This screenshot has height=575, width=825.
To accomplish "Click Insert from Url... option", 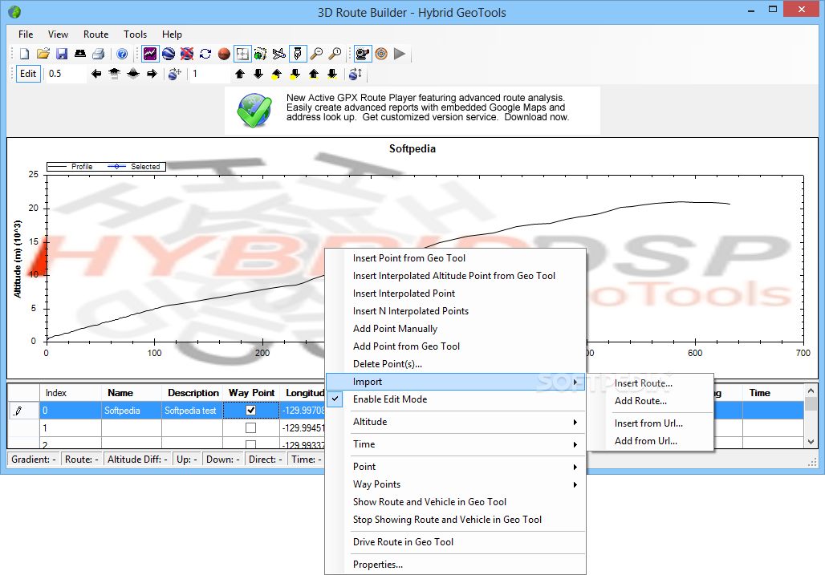I will point(648,423).
